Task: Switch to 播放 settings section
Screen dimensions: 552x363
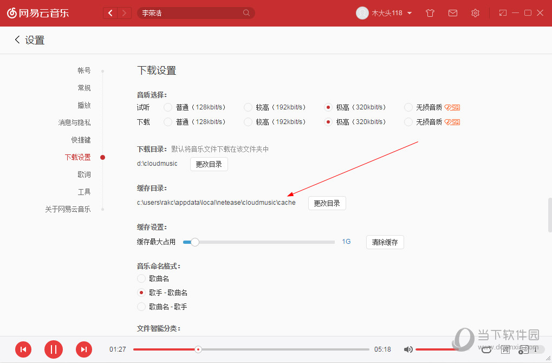Action: [x=84, y=105]
